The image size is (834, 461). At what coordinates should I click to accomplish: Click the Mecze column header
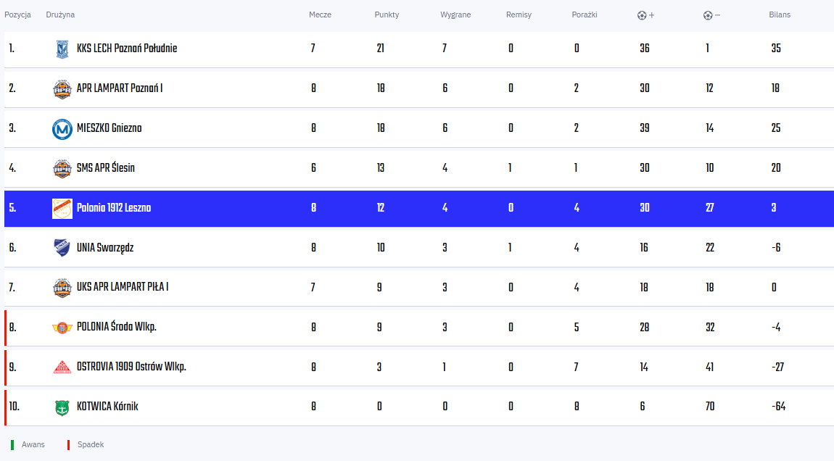click(x=321, y=15)
